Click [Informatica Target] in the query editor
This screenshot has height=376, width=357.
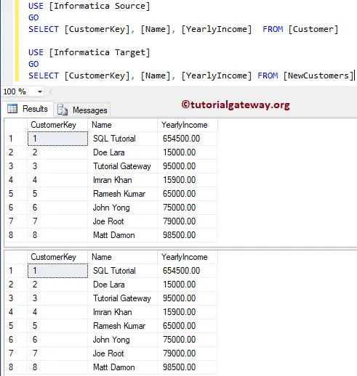(x=100, y=52)
